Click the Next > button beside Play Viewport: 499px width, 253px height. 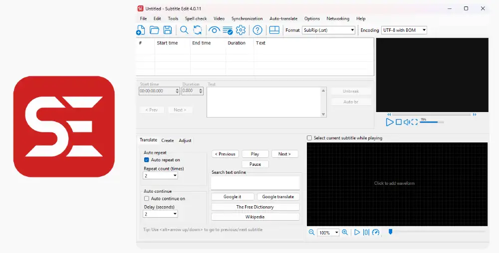point(284,154)
